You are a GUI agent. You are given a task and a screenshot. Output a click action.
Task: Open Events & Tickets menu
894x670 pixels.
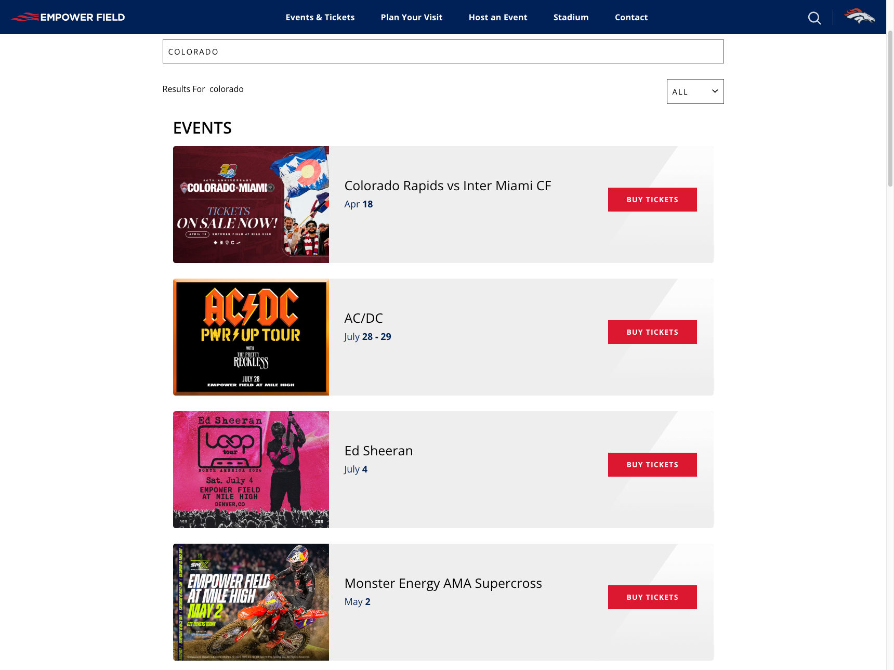pyautogui.click(x=320, y=17)
